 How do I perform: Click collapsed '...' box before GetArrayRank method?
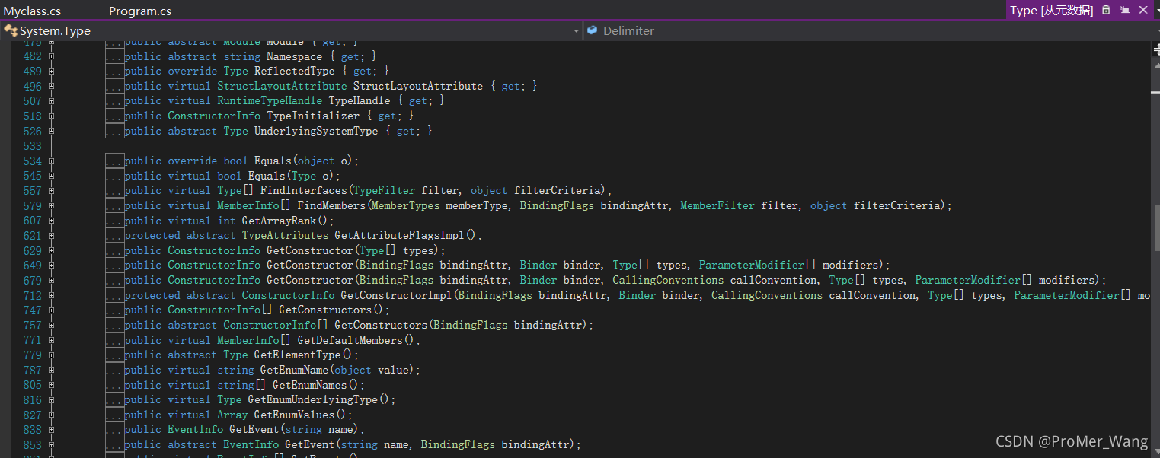pyautogui.click(x=114, y=221)
